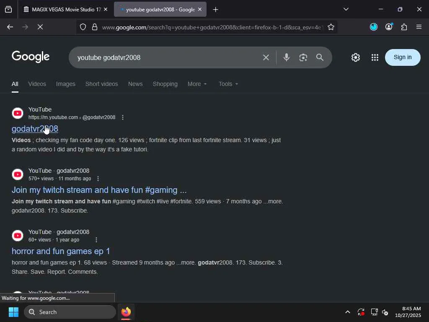This screenshot has height=322, width=429.
Task: Open m.youtube.com @godatvr2008 URL breadcrumb
Action: [x=72, y=117]
